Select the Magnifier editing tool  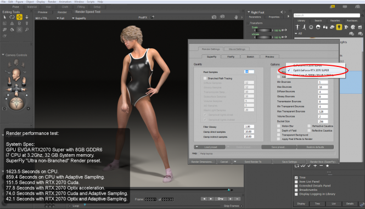coord(27,30)
